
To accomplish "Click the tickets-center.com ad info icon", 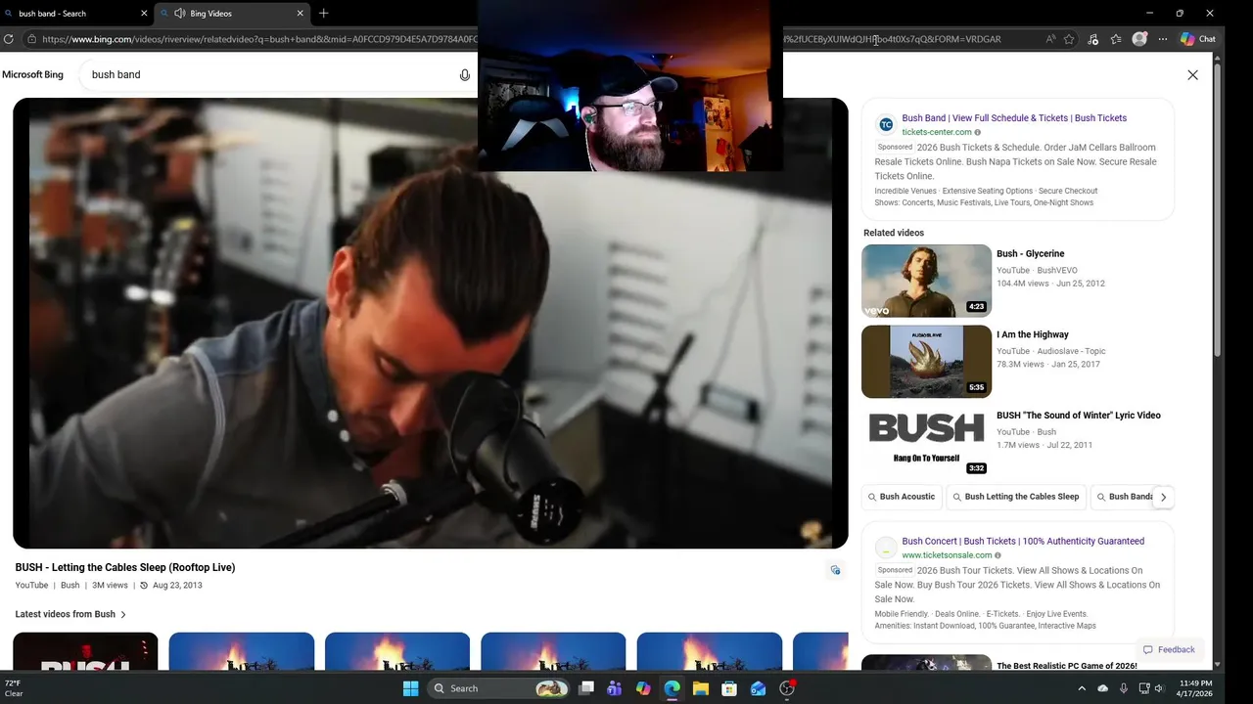I will pos(977,132).
